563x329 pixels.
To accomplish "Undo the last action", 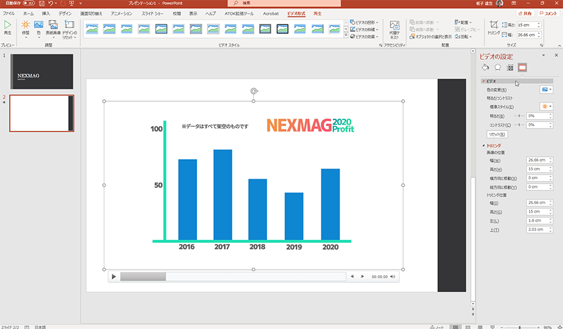I will tap(51, 3).
